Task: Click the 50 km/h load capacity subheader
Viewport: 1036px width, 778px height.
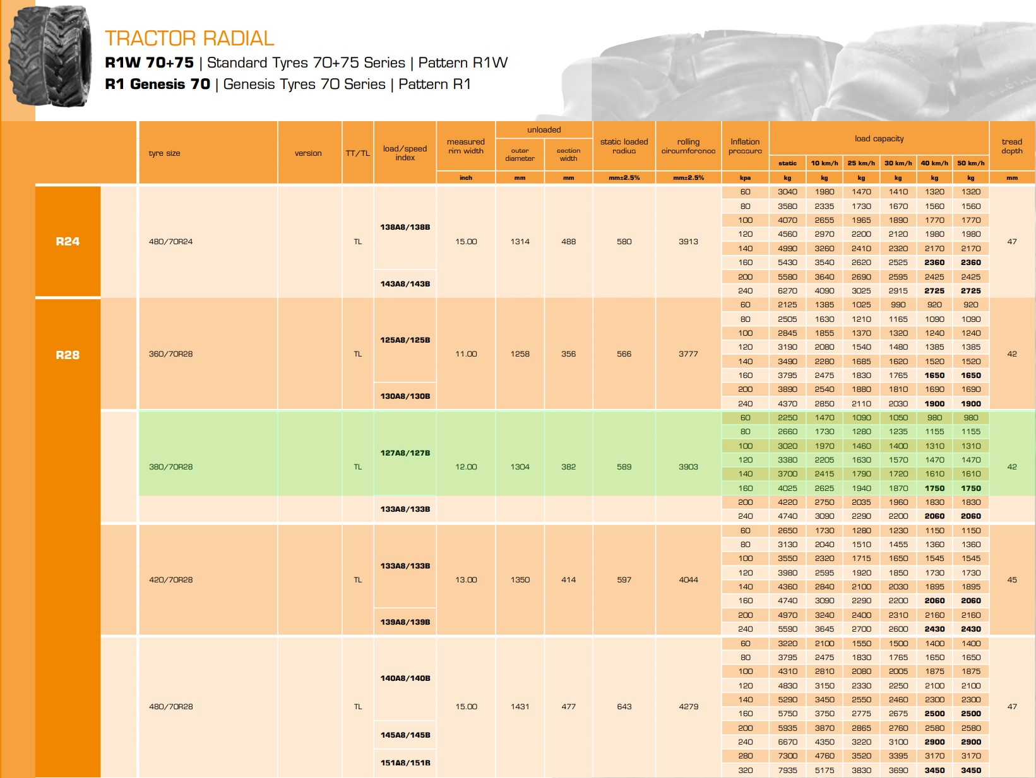Action: pyautogui.click(x=970, y=163)
